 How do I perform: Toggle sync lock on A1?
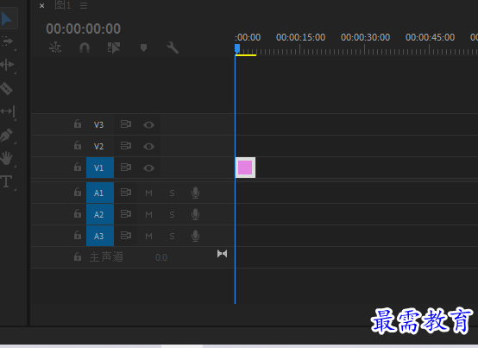click(x=126, y=193)
